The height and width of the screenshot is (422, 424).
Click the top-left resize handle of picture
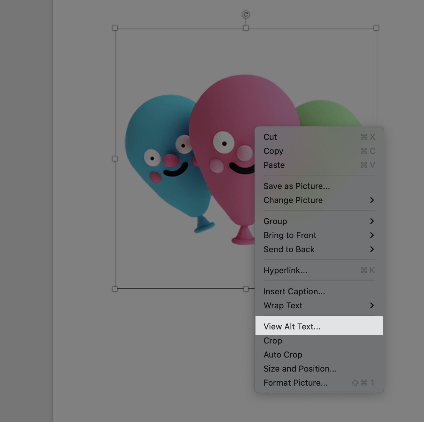[115, 28]
